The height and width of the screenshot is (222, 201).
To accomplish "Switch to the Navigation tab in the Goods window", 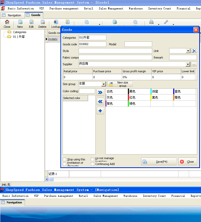I will tap(12, 15).
